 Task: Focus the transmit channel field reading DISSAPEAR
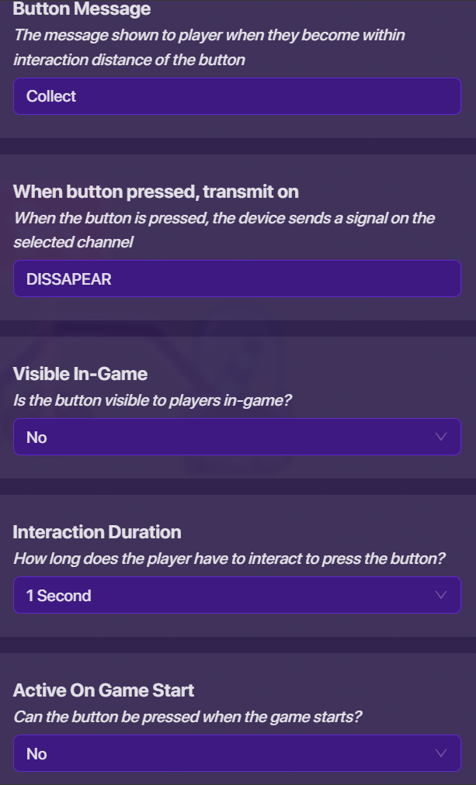237,278
